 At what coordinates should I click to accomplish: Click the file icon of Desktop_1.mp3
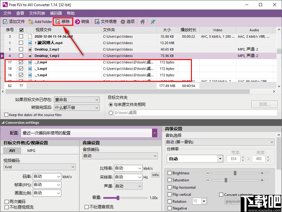click(30, 56)
